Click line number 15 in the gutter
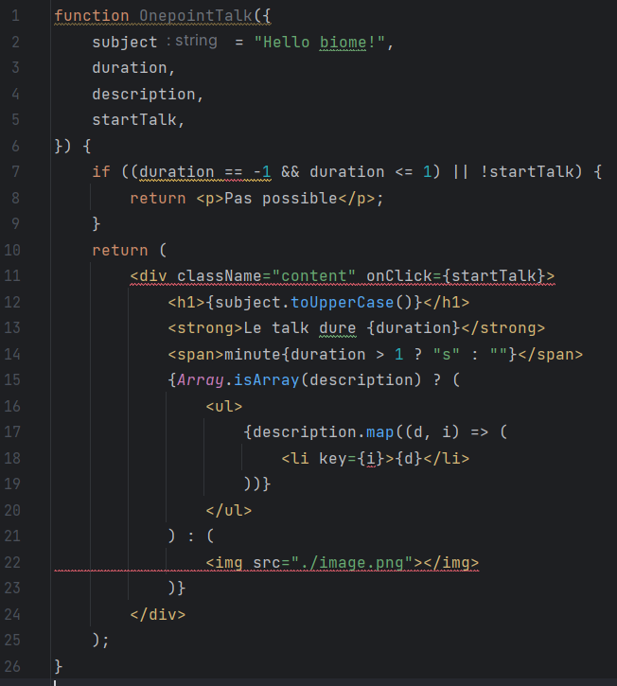 pos(11,380)
